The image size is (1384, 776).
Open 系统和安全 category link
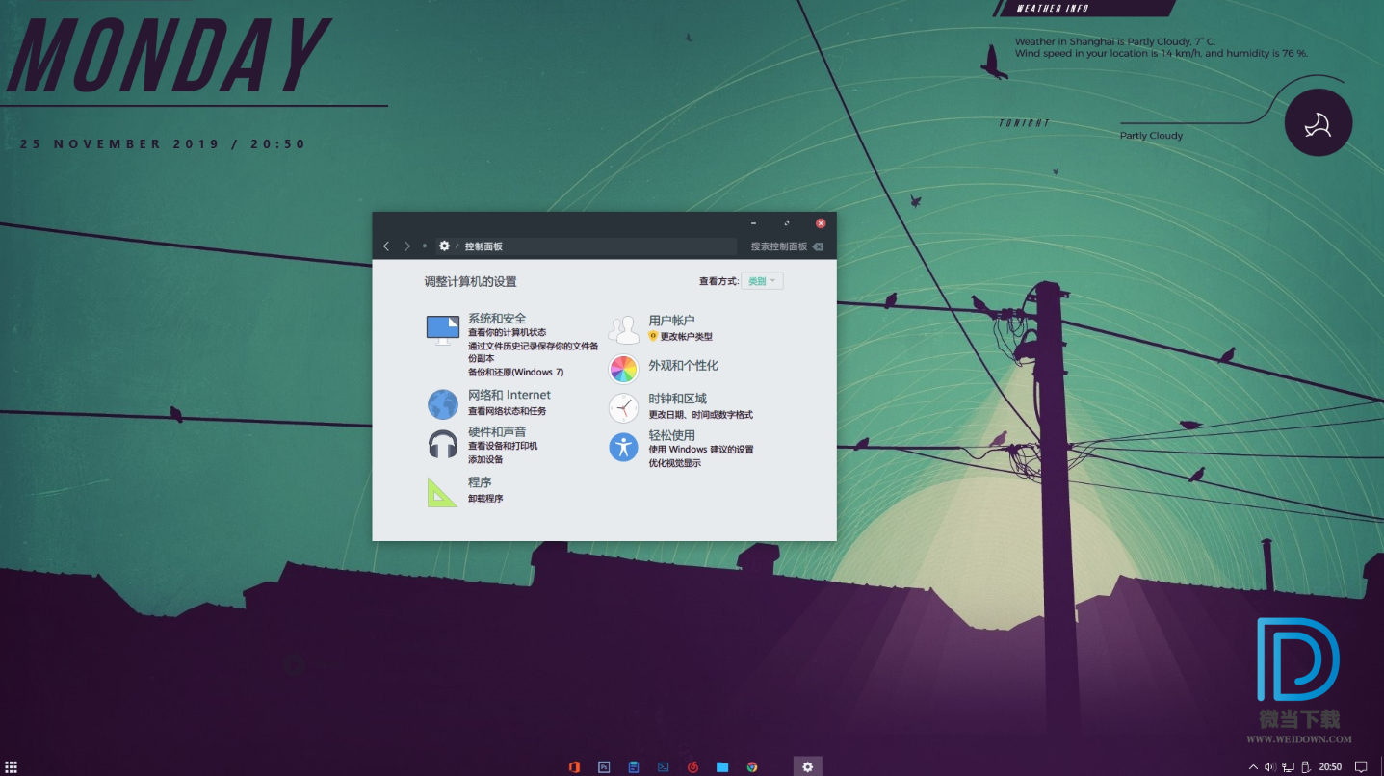(x=497, y=319)
